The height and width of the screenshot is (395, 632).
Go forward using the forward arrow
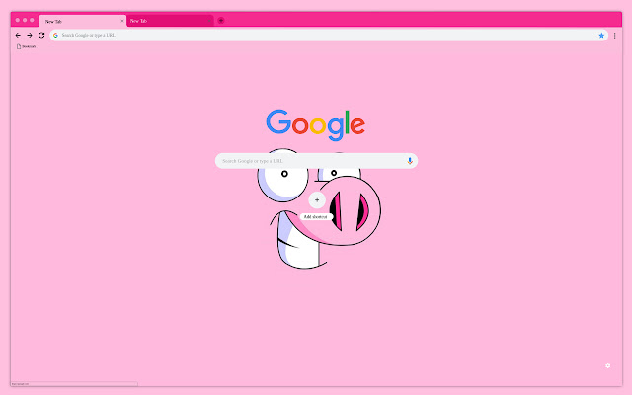click(30, 36)
